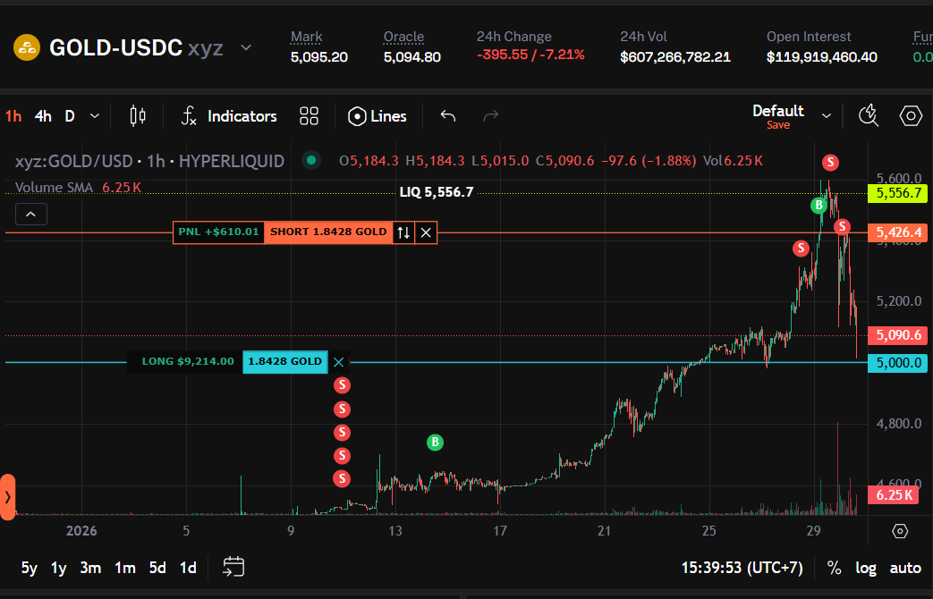The height and width of the screenshot is (599, 933).
Task: Open the go-to-date calendar icon
Action: (233, 567)
